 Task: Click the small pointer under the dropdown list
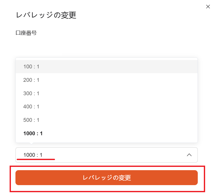coord(31,144)
